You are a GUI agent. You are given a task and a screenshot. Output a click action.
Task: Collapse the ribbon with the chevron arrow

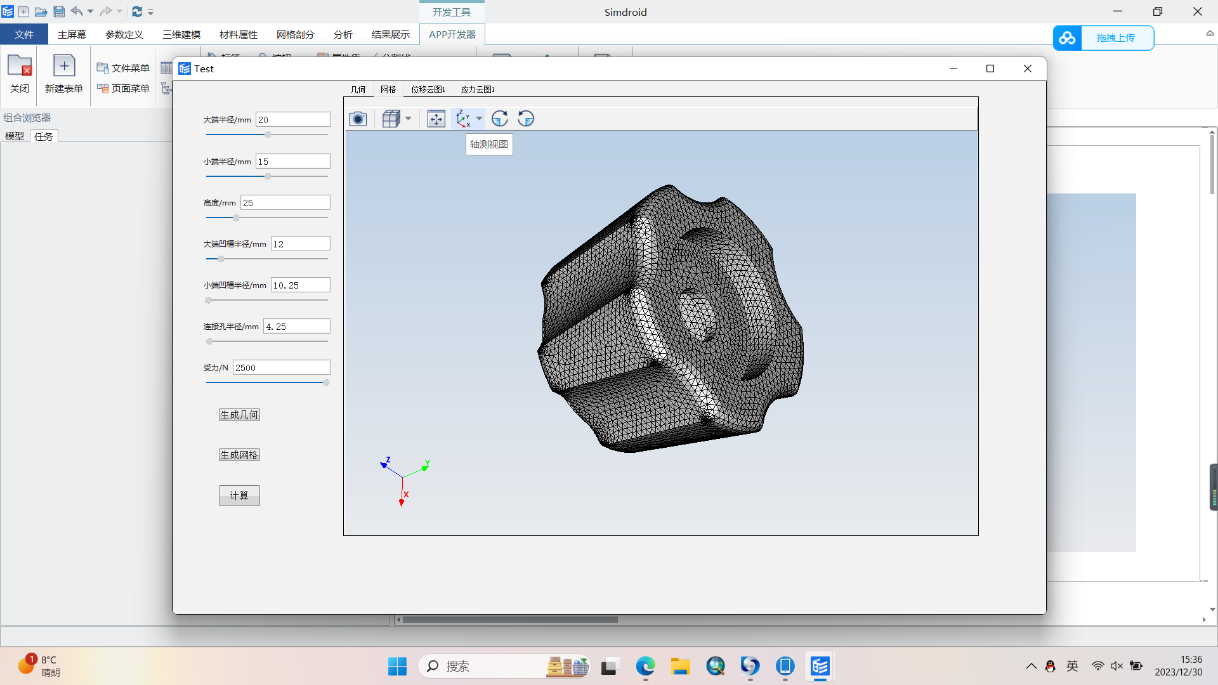coord(1210,34)
